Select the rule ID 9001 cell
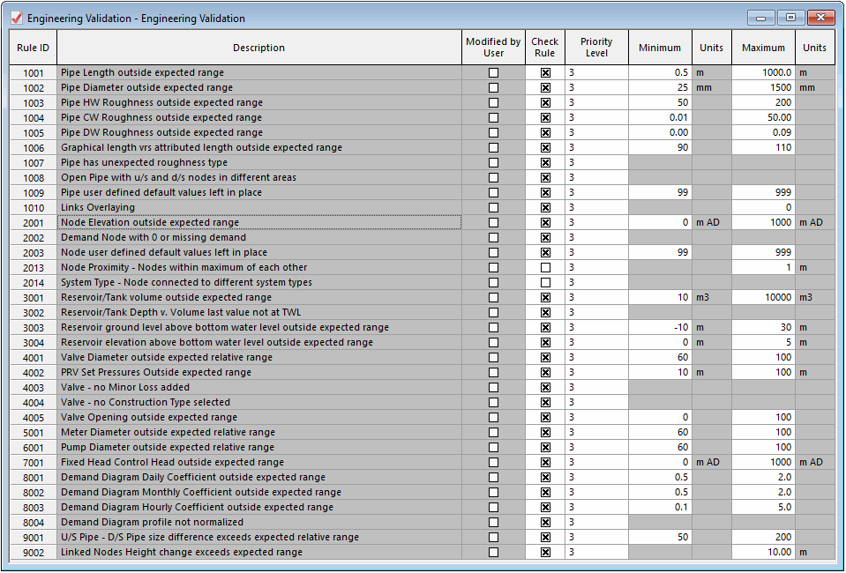This screenshot has width=846, height=573. click(33, 537)
